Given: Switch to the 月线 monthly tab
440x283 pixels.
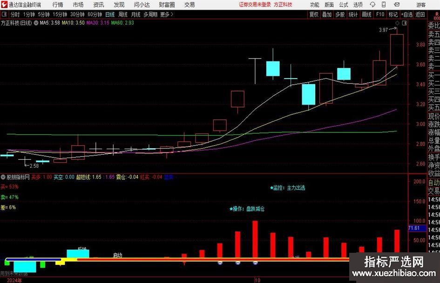Looking at the screenshot, I should pos(135,14).
